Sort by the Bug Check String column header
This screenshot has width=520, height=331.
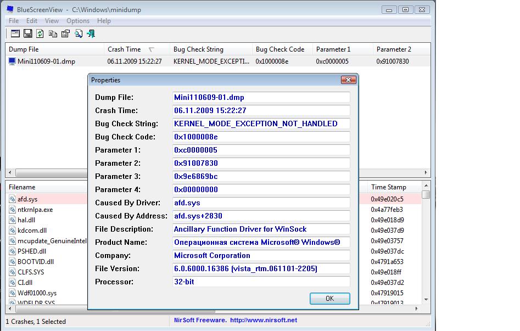(x=211, y=49)
